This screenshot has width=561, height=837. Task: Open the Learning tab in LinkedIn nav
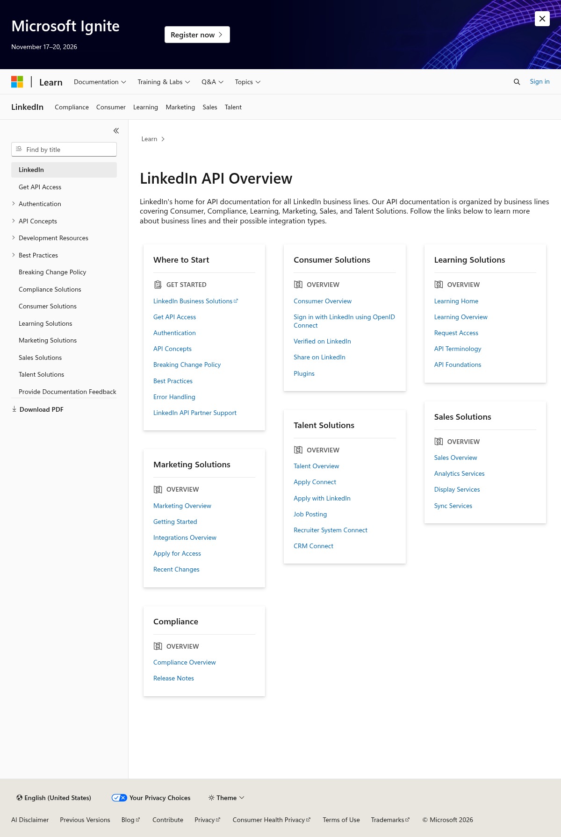click(x=145, y=107)
